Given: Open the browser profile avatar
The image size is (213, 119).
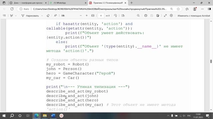Looking at the screenshot, I should 195,9.
